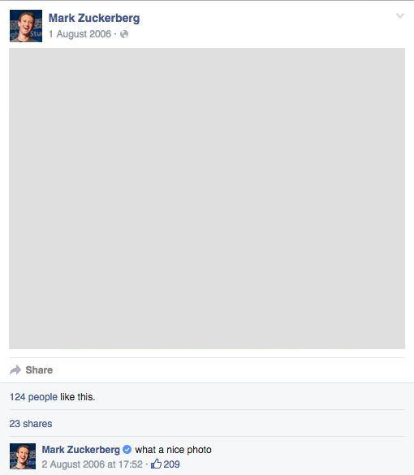Click the comment text what a nice photo
Viewport: 414px width, 475px height.
(173, 450)
